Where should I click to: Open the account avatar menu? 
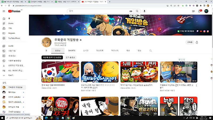pos(206,11)
